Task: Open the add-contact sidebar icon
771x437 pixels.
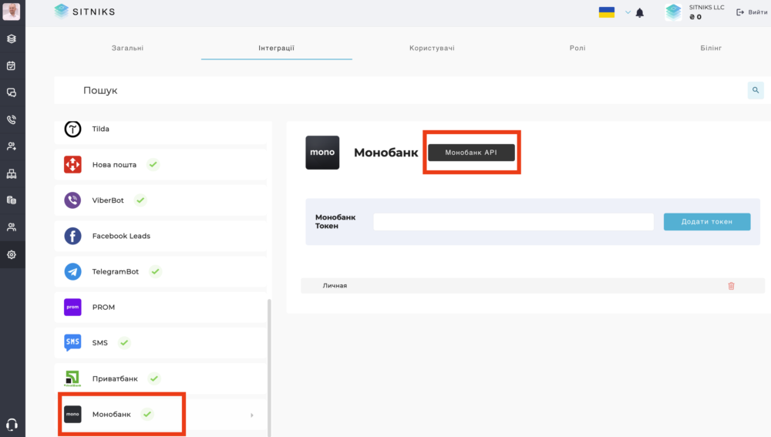Action: (x=12, y=146)
